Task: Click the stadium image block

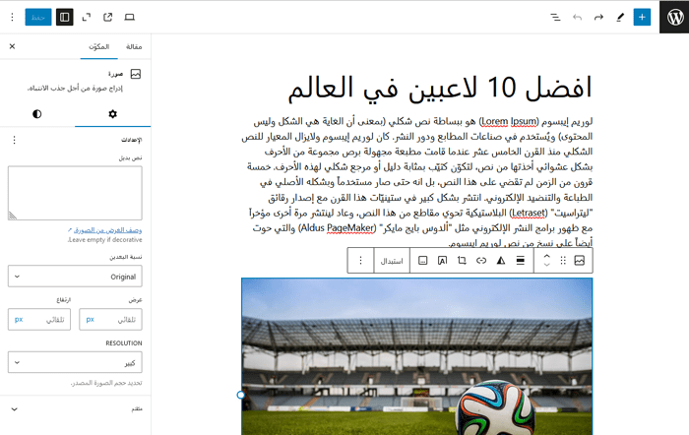Action: 416,356
